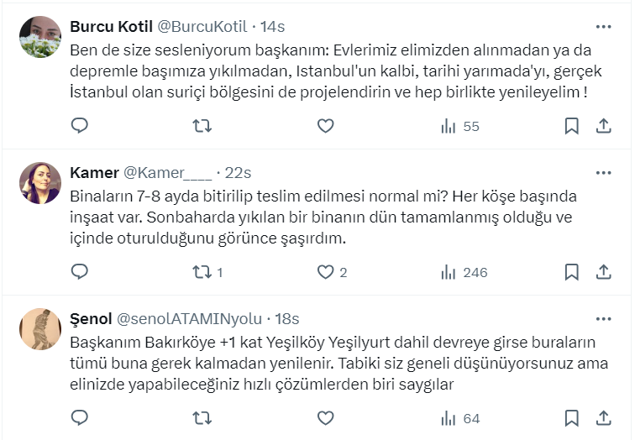This screenshot has height=440, width=635.
Task: View analytics for Kamer's tweet (246 views)
Action: coord(464,272)
